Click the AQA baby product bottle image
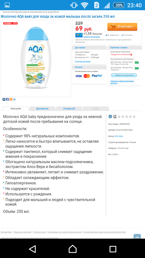This screenshot has width=145, height=258. [x=36, y=59]
